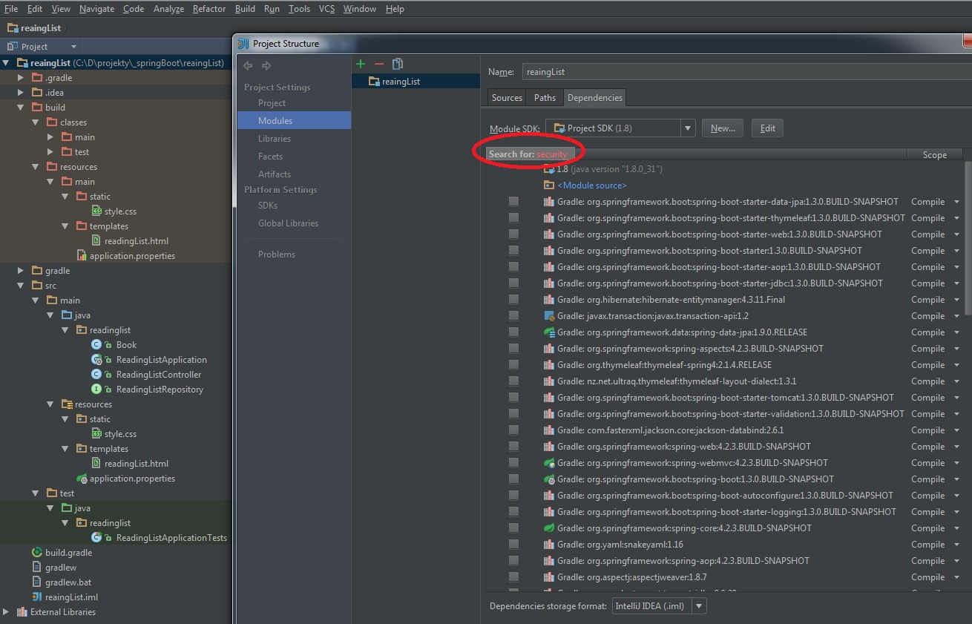Click the library icon of snakeyaml:1.16
Viewport: 972px width, 624px height.
[549, 545]
